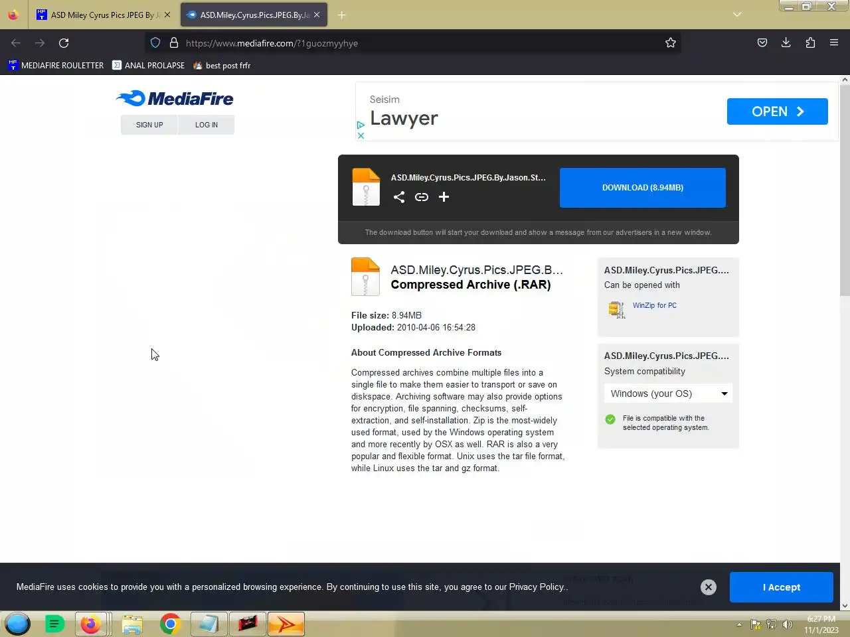Close the Lawyer ad with X icon

[x=361, y=135]
